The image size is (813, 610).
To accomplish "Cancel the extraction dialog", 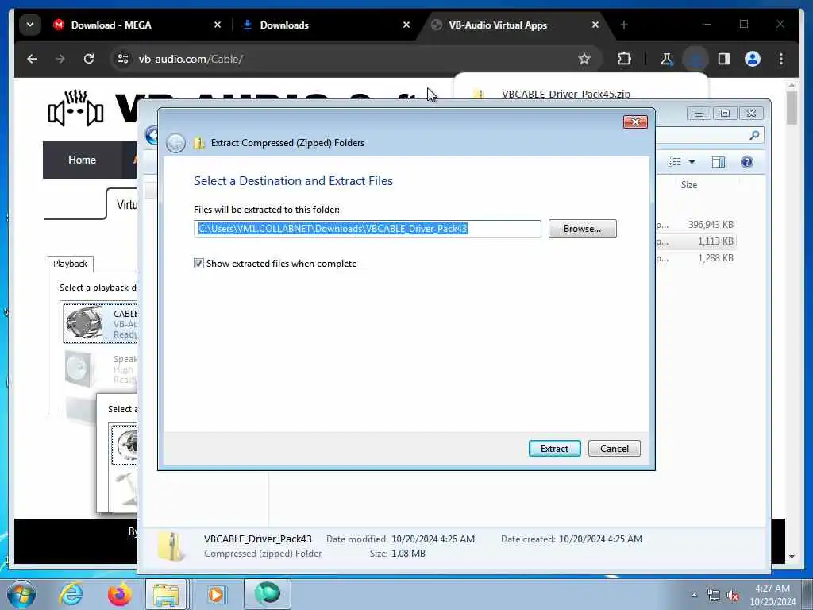I will click(614, 448).
